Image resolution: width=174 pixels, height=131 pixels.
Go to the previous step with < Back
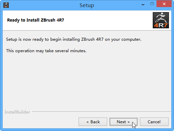click(93, 122)
